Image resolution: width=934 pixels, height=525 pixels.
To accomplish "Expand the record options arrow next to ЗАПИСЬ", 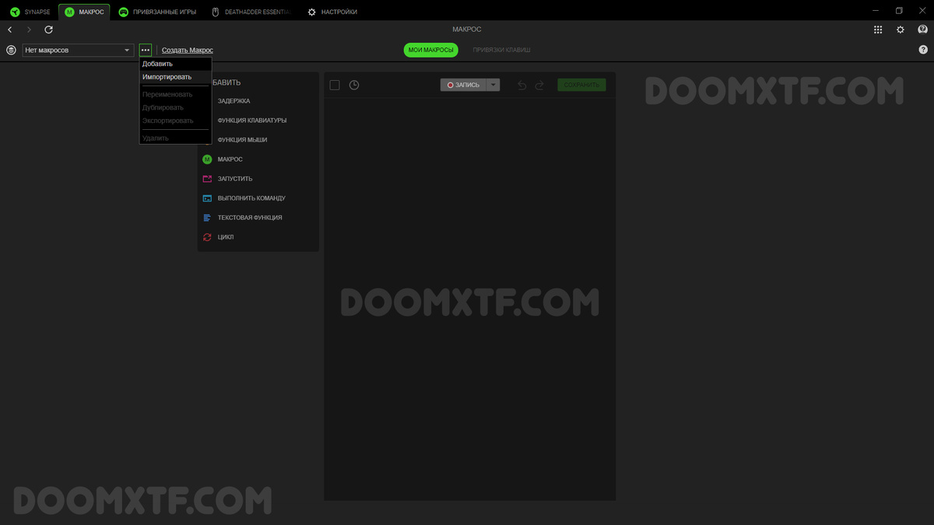I will 493,84.
